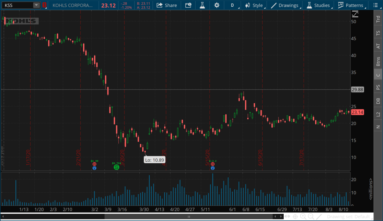
Task: Open the AT side tab
Action: [x=378, y=46]
